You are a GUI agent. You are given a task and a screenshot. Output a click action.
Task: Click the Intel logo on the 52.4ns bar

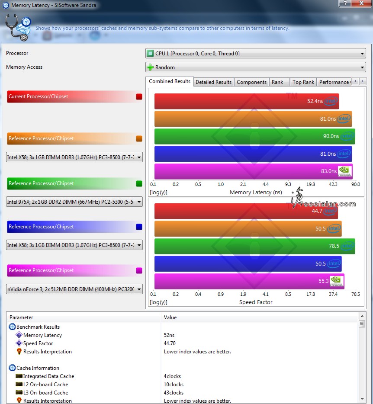pyautogui.click(x=331, y=101)
